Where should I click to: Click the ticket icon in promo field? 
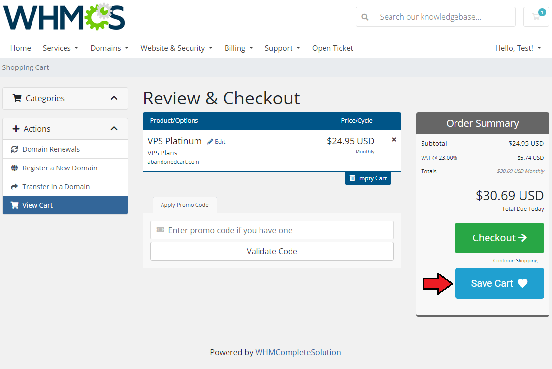click(x=160, y=230)
